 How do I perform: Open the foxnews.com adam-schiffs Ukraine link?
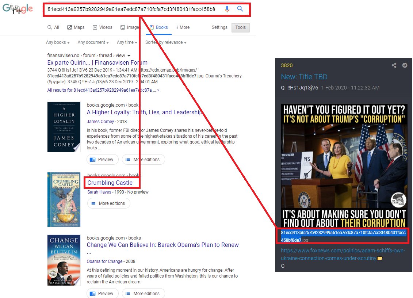343,254
